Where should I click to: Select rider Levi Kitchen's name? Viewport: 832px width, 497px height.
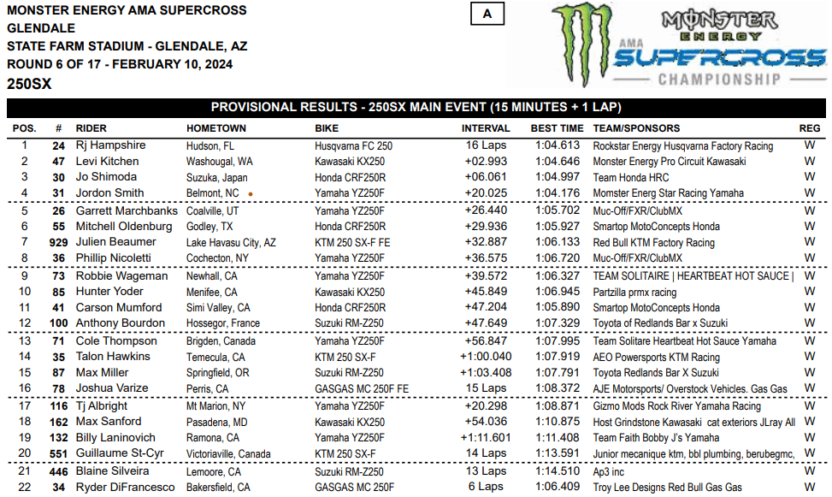click(107, 161)
